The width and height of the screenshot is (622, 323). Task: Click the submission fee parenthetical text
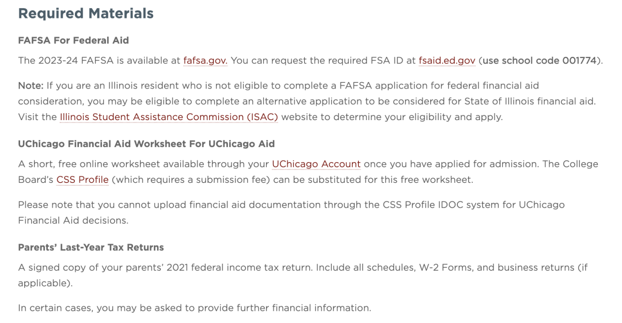point(191,180)
